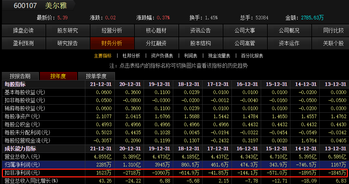Click 归属净利润 value -746.5万
Viewport: 349px width, 184px height.
point(306,165)
